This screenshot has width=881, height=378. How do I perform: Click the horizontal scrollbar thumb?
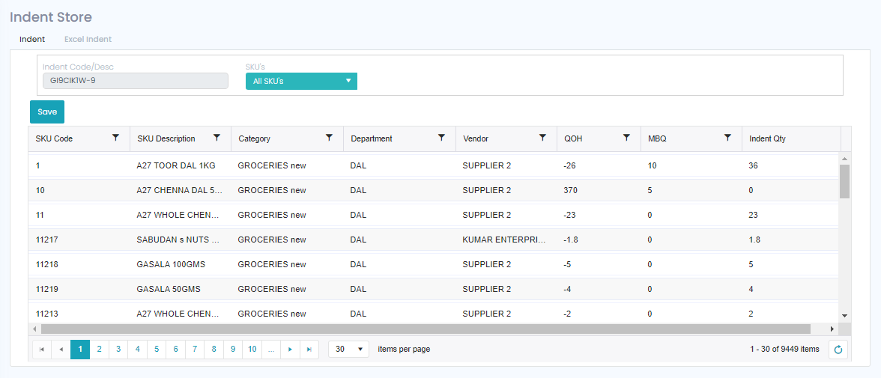click(426, 329)
